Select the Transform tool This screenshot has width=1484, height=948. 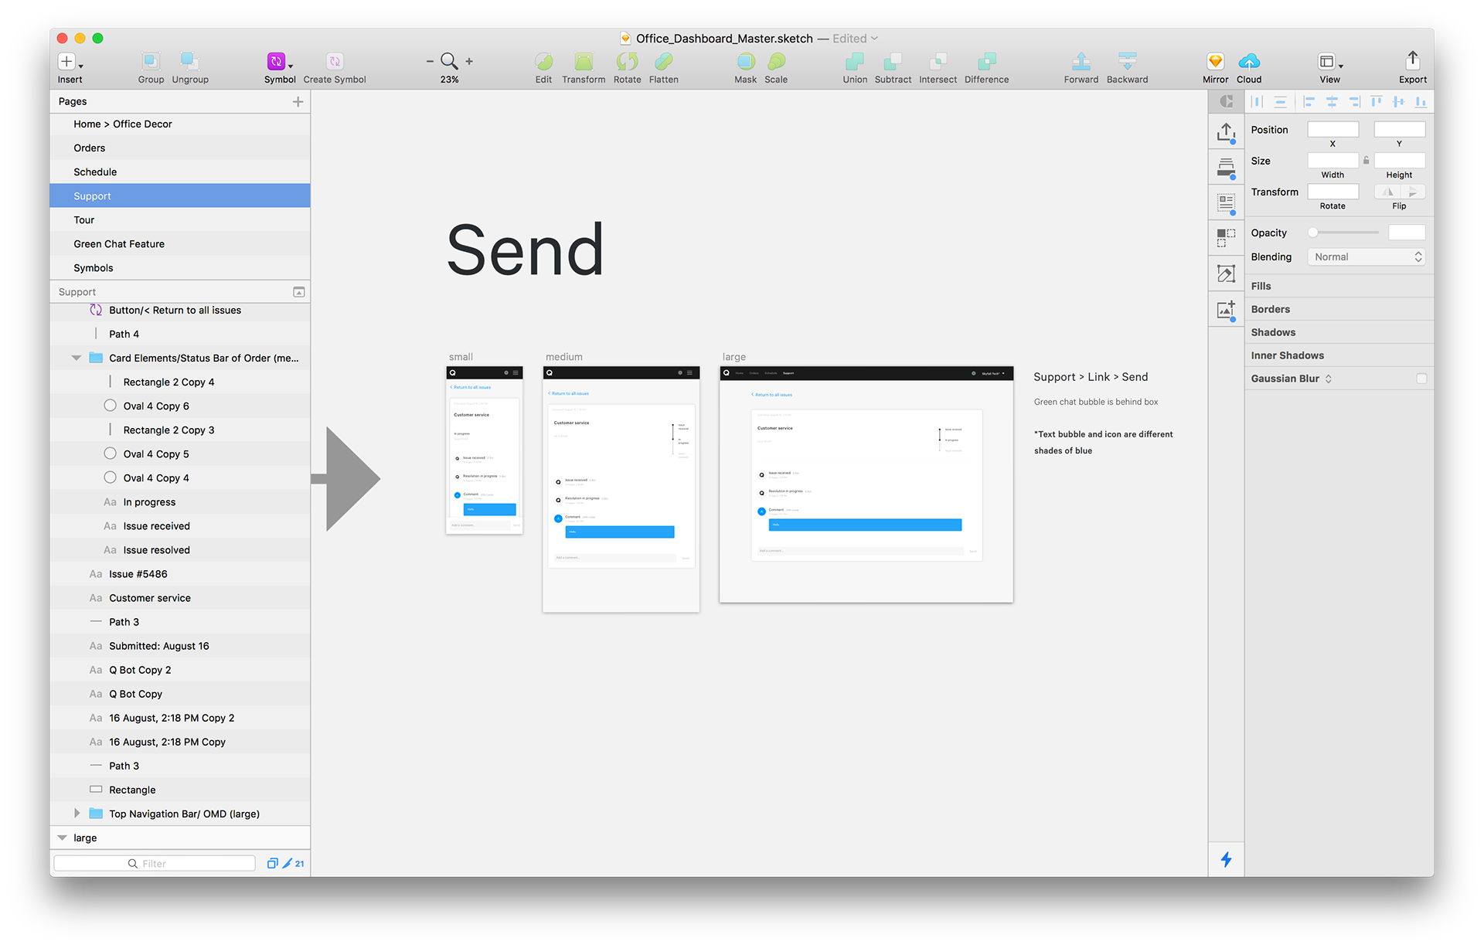click(x=584, y=62)
